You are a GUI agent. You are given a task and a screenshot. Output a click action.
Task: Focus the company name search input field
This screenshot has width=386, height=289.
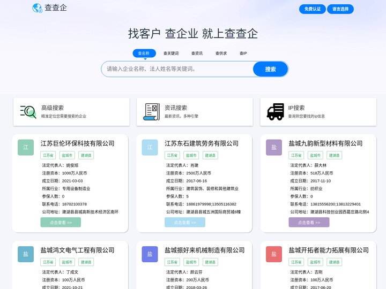177,69
